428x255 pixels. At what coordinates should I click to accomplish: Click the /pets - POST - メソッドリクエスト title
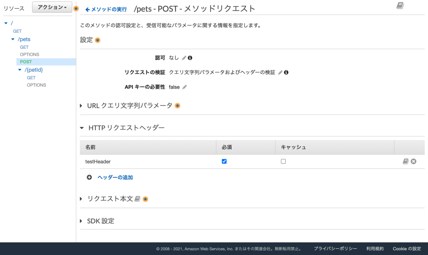(x=194, y=9)
